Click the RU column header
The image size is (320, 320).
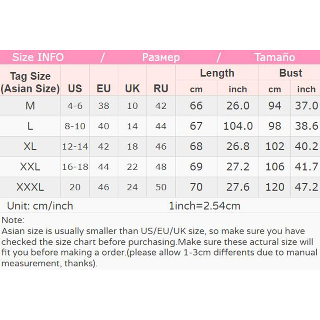(161, 88)
